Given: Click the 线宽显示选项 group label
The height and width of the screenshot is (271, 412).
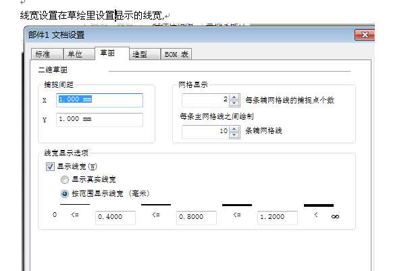Looking at the screenshot, I should pos(66,153).
